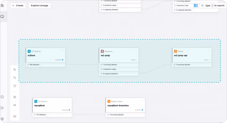Open the library books icon in left sidebar

click(2, 5)
